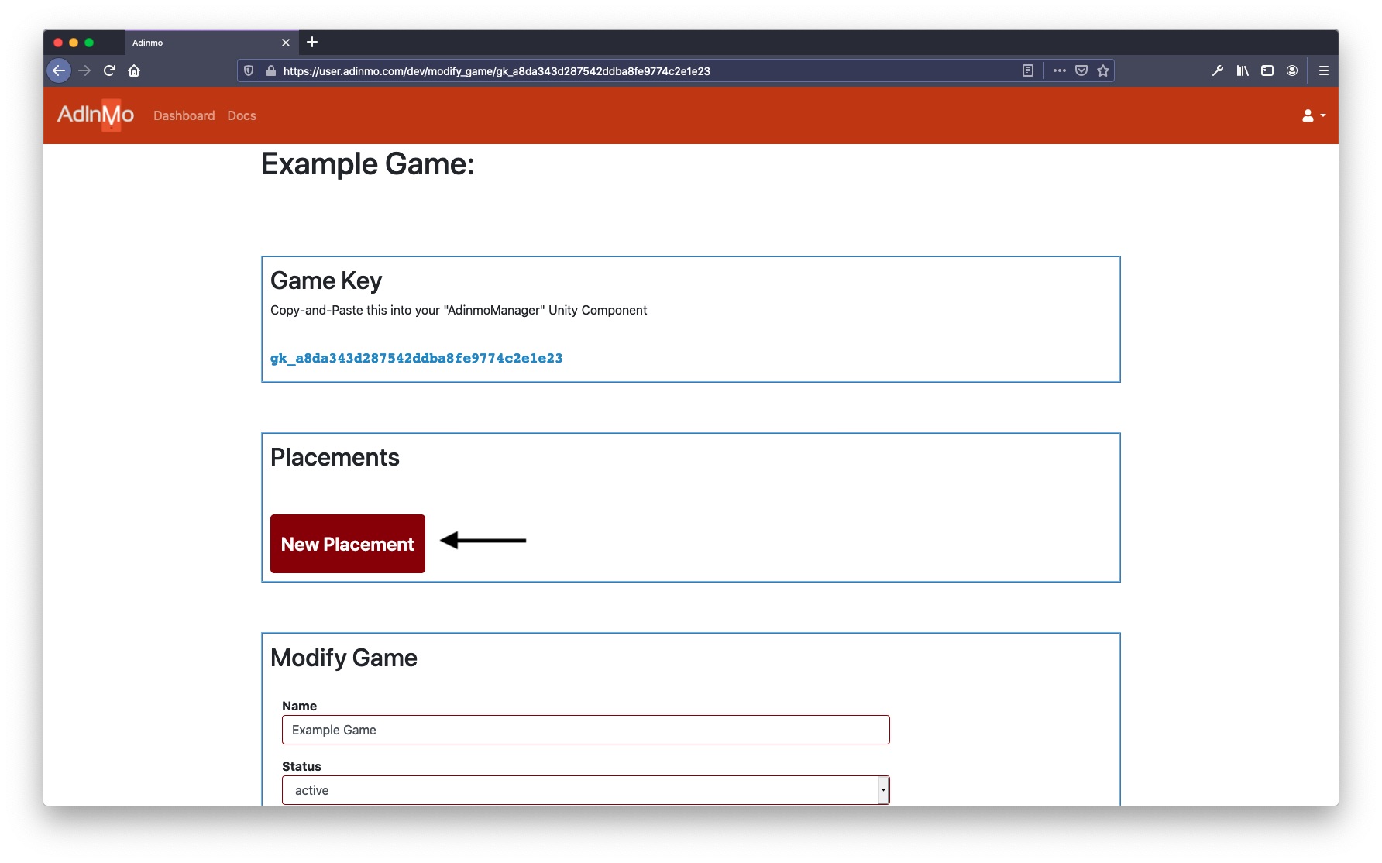Click the Placements heading
This screenshot has height=863, width=1382.
pos(335,457)
